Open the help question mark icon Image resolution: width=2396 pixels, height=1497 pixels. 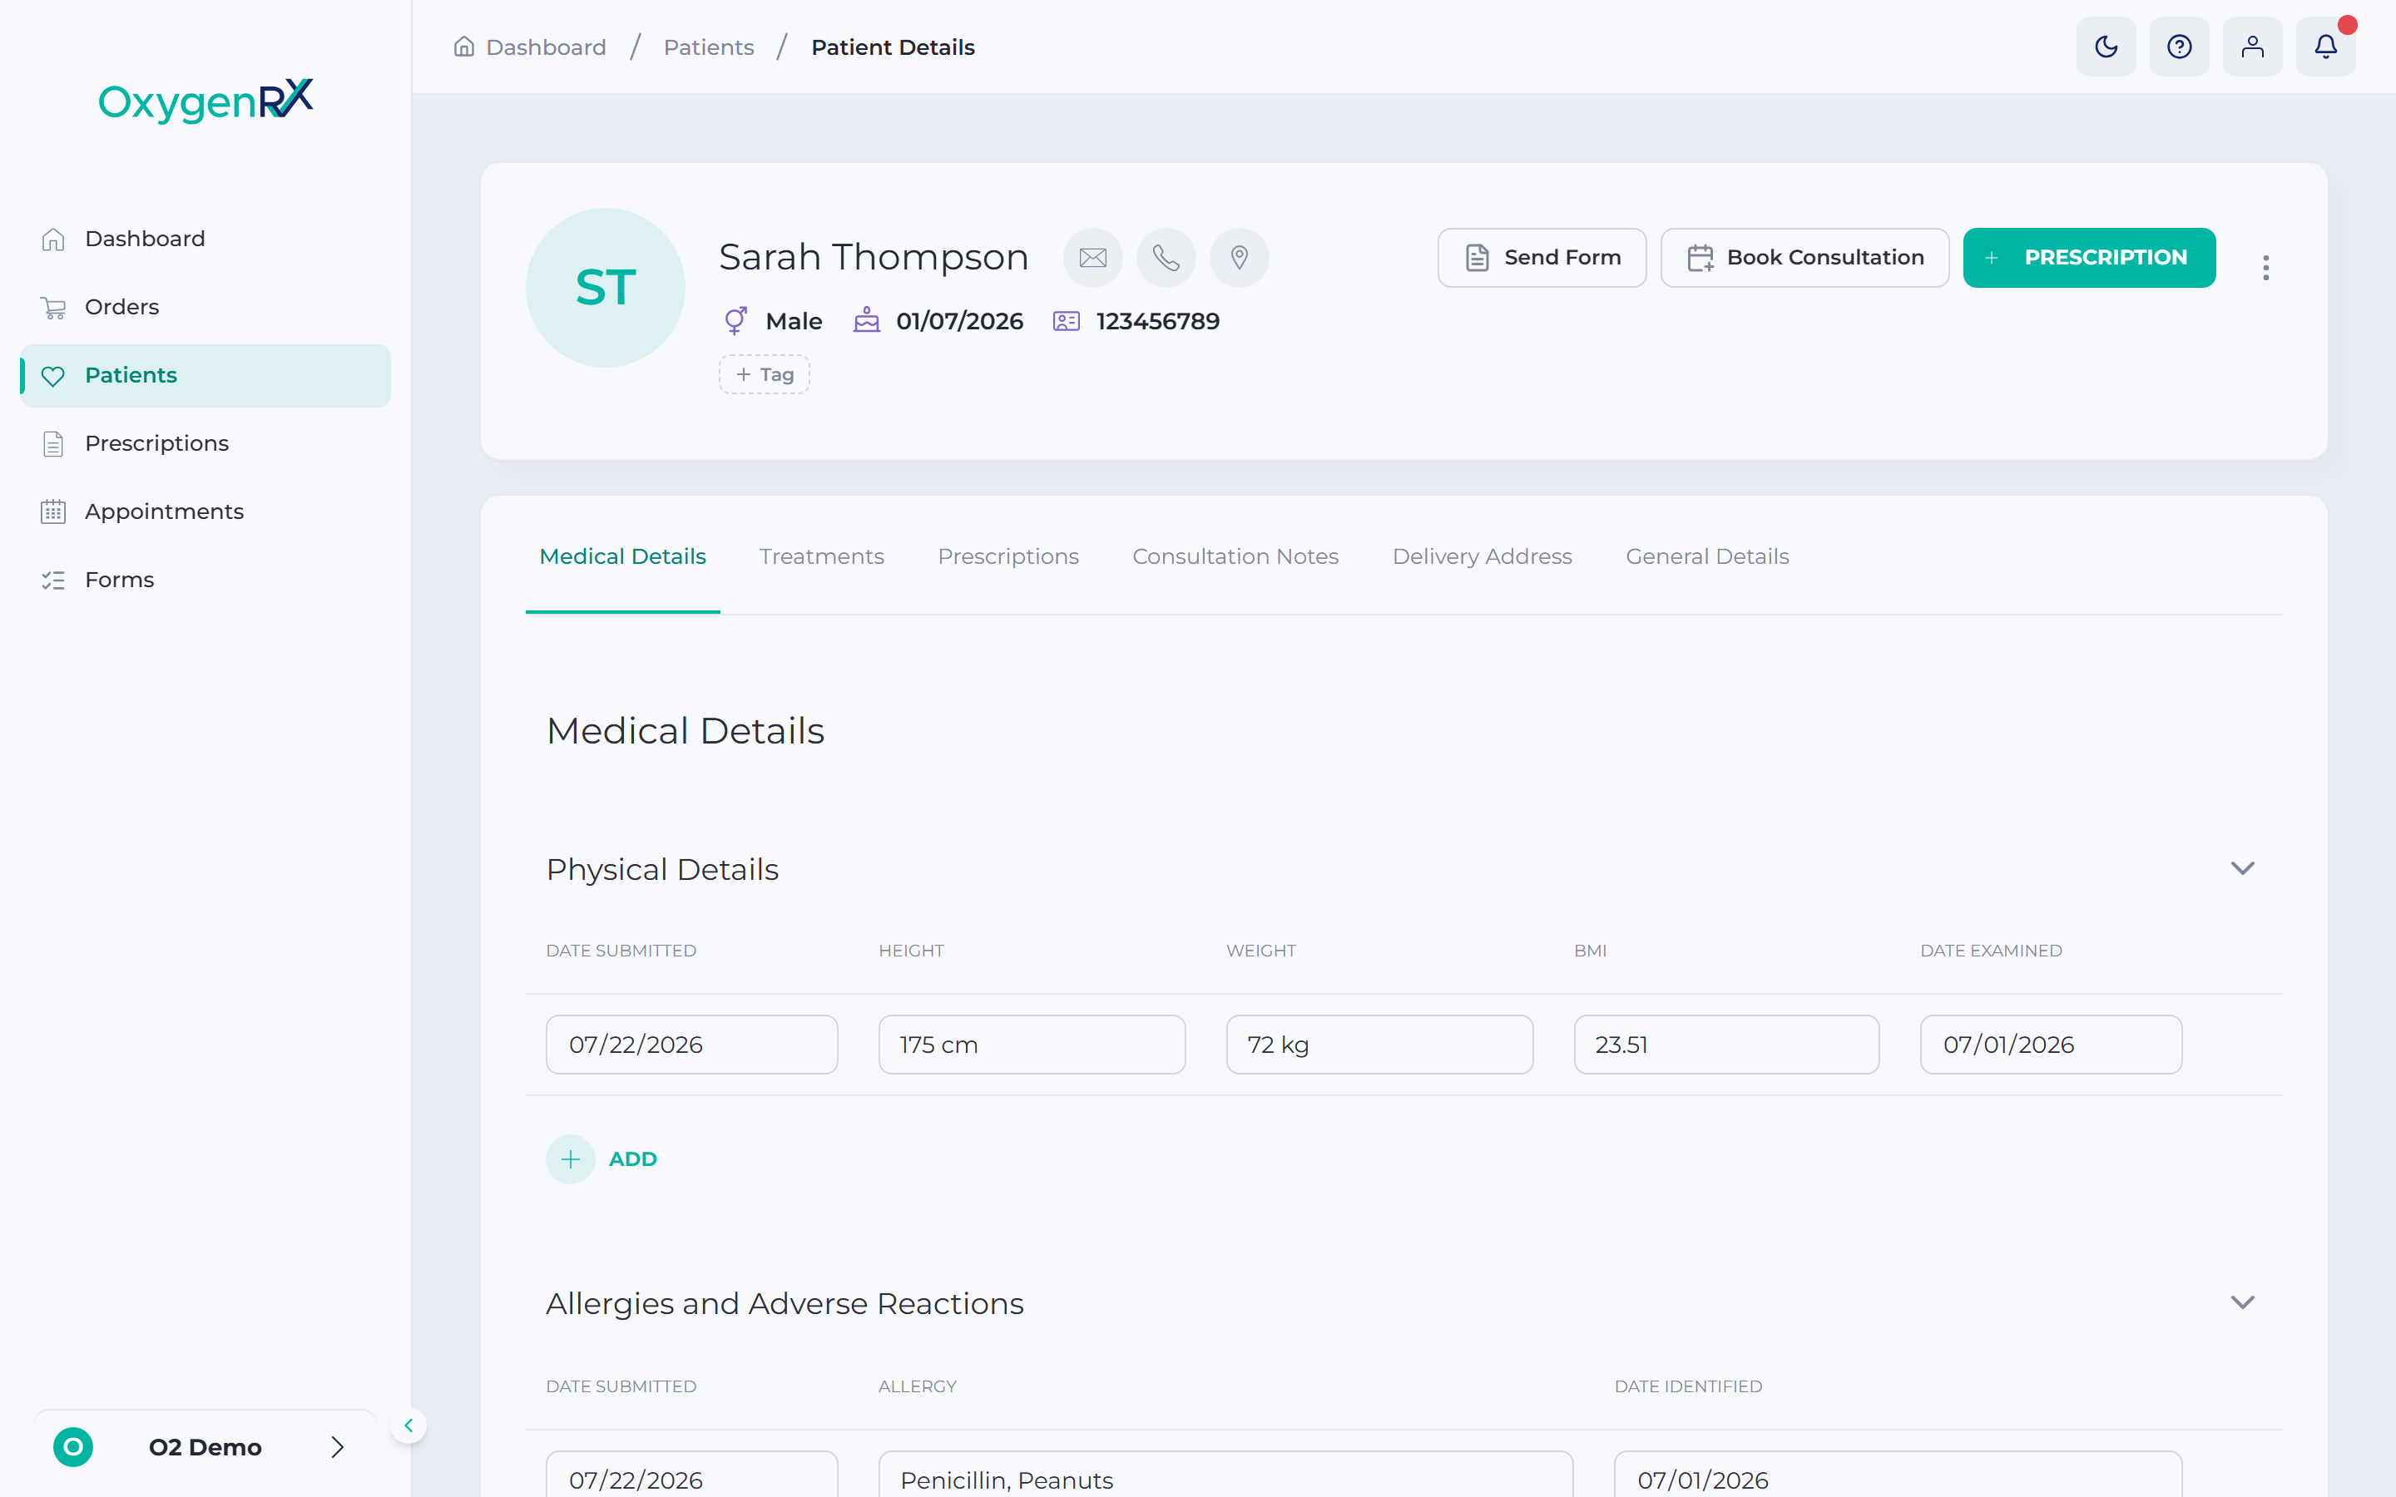[x=2179, y=47]
